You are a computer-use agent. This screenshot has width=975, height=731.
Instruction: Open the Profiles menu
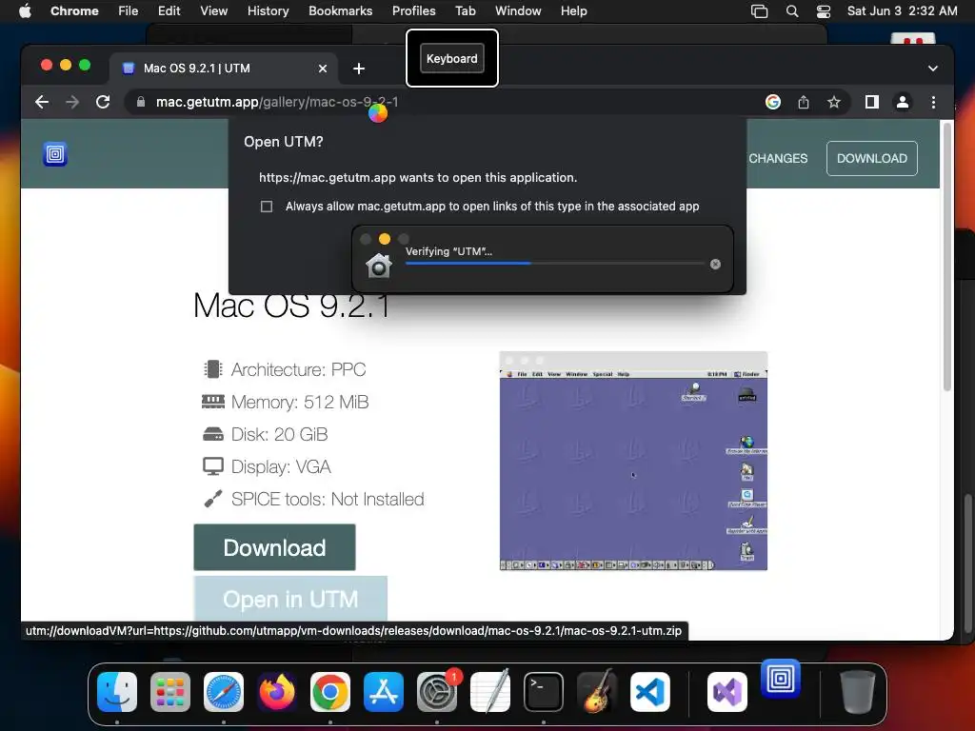click(x=414, y=11)
